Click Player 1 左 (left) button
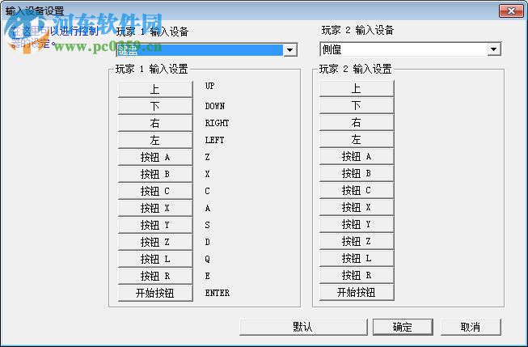Screen dimensions: 528x347 coord(155,140)
